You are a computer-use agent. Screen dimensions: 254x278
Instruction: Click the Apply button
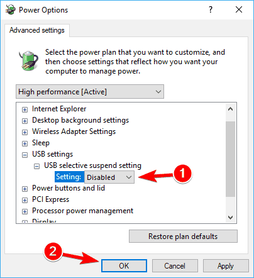pos(226,266)
